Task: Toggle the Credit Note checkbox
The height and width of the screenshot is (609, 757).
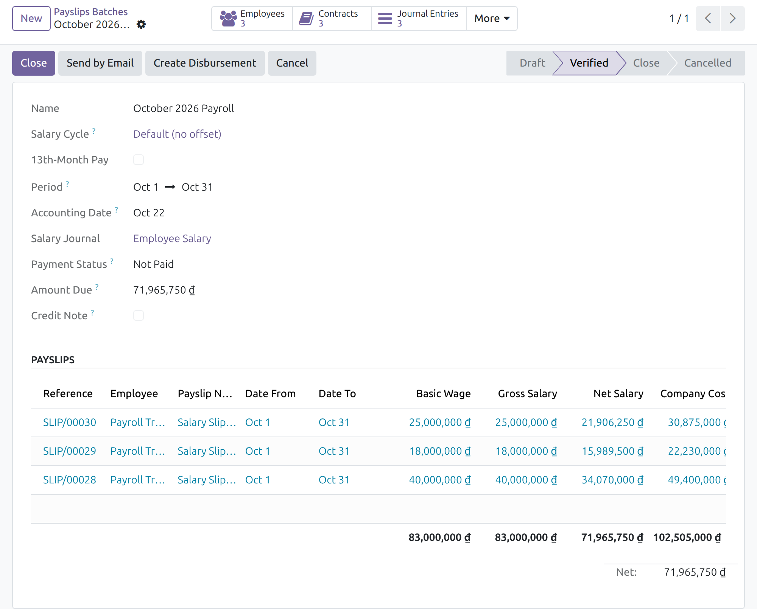Action: point(139,315)
